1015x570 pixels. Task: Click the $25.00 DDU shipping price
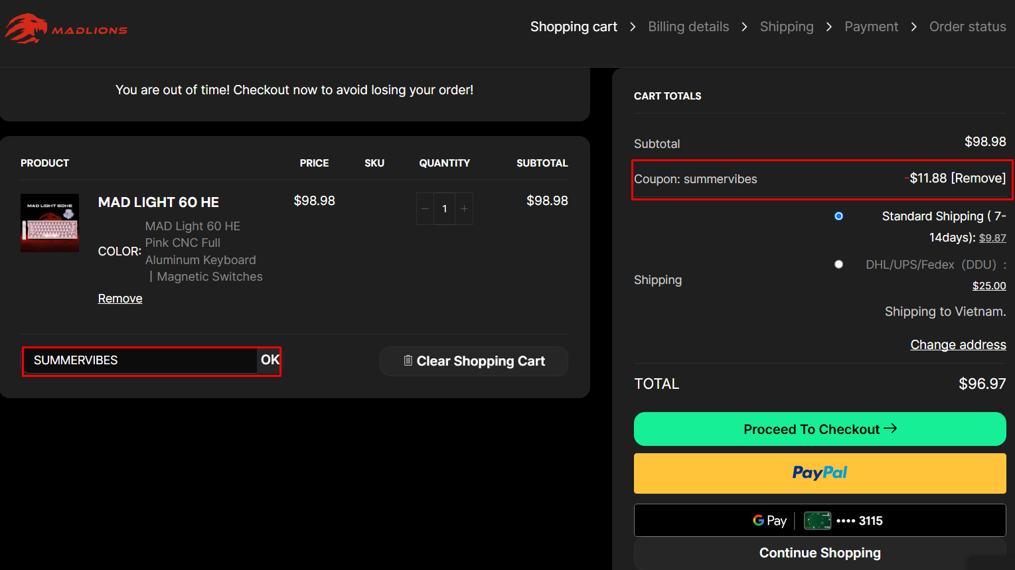989,285
